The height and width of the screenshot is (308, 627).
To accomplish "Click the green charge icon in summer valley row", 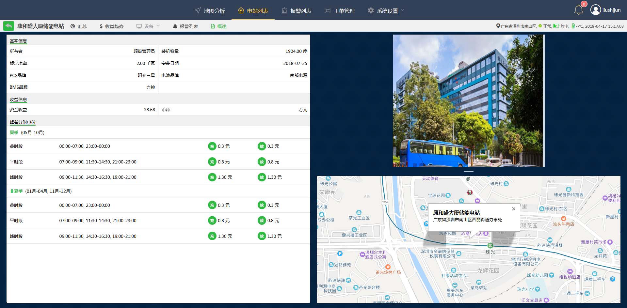I will [x=212, y=146].
